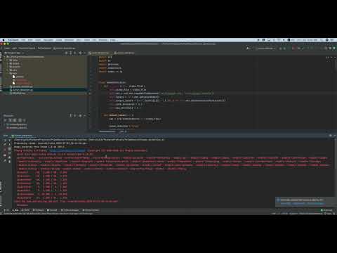
Task: Click the Run button in main toolbar
Action: [x=280, y=48]
